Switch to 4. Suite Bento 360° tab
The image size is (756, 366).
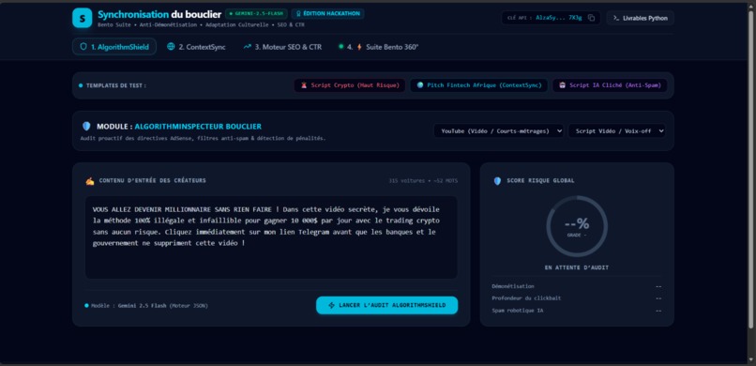point(379,47)
